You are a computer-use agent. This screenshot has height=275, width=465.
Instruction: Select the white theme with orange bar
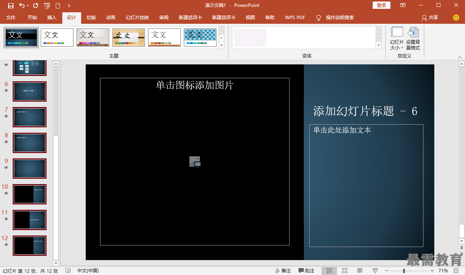[164, 38]
